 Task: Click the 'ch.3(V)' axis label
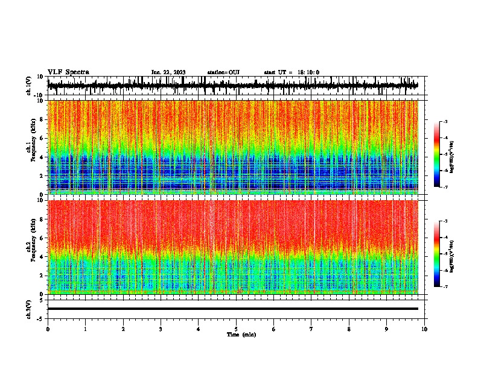29,309
